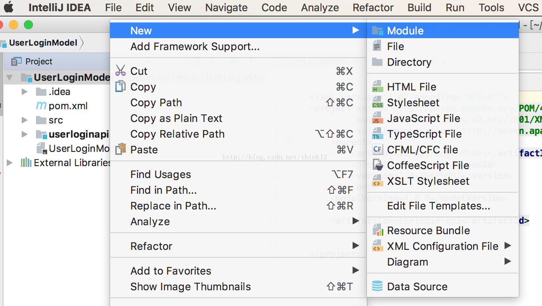Image resolution: width=542 pixels, height=306 pixels.
Task: Click the XSLT Stylesheet icon
Action: point(377,181)
